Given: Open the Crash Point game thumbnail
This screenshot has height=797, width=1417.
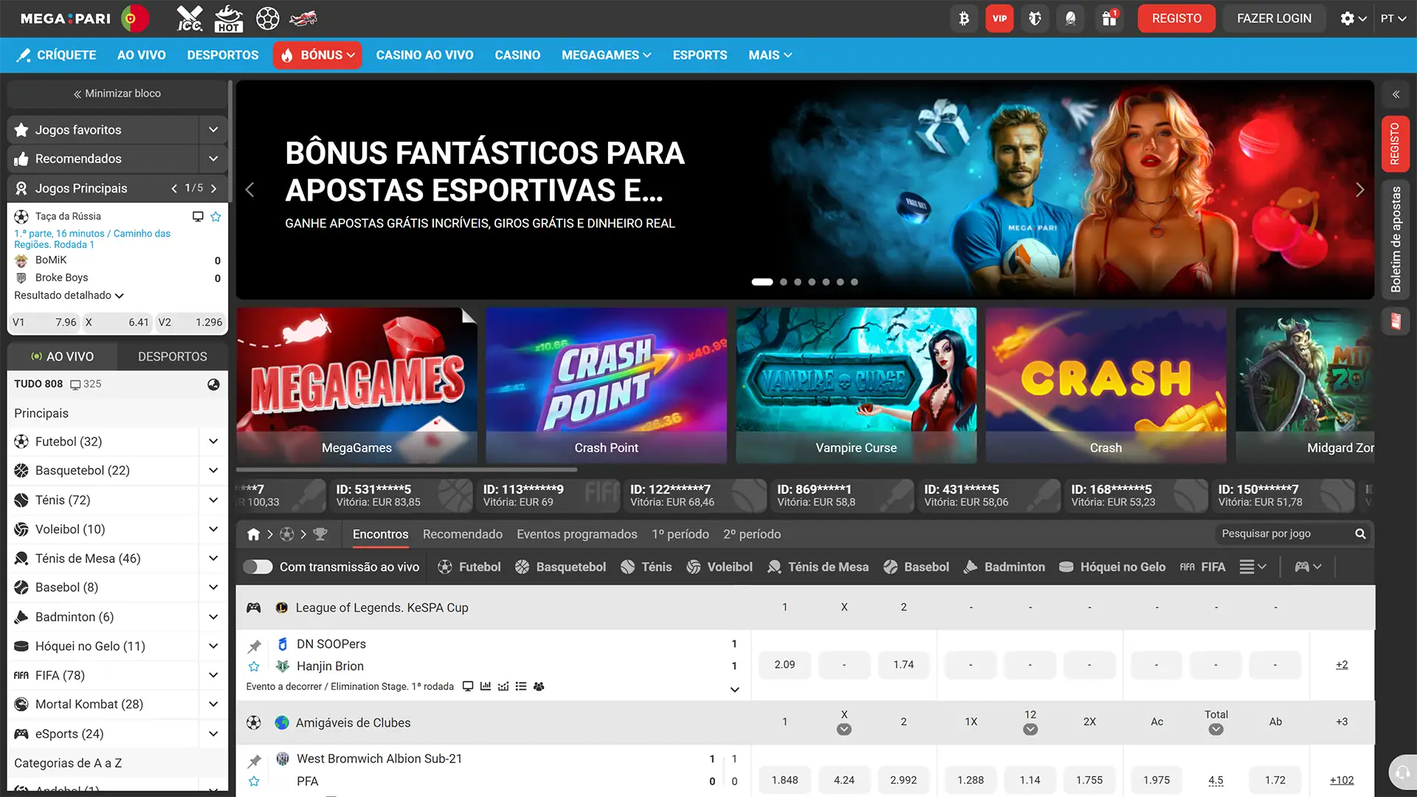Looking at the screenshot, I should [x=606, y=385].
